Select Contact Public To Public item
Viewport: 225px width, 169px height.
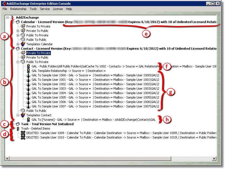[x=36, y=111]
